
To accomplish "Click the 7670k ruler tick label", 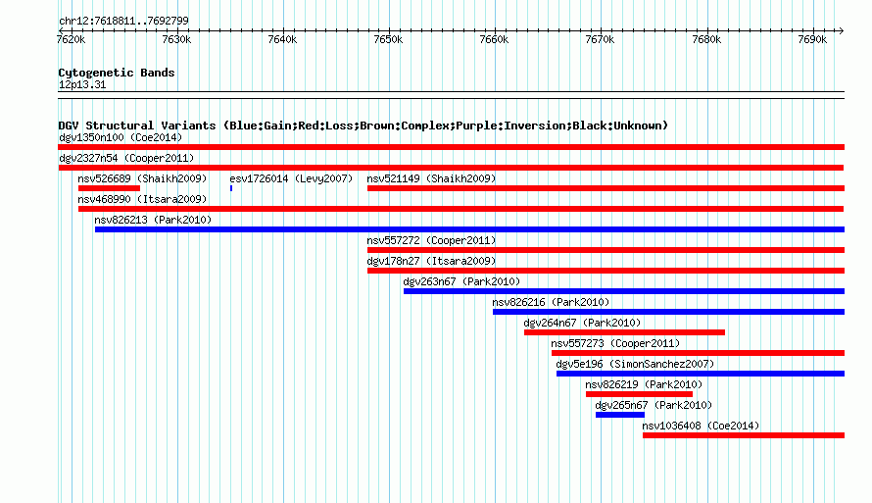I will [x=600, y=39].
